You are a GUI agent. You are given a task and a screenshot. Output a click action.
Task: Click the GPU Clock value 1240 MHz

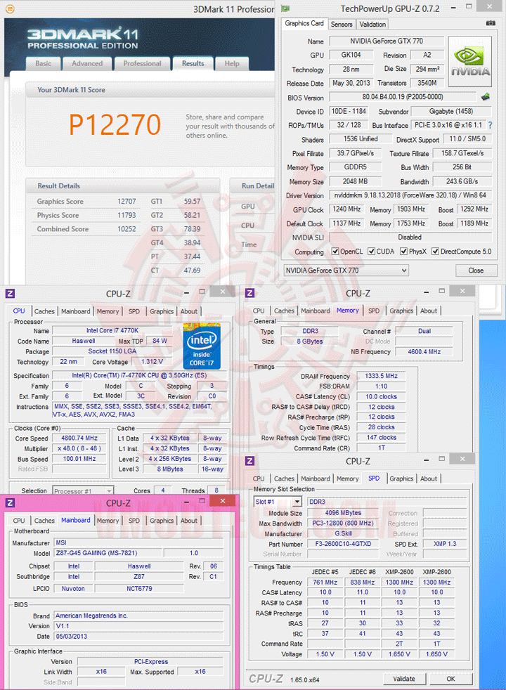click(346, 209)
